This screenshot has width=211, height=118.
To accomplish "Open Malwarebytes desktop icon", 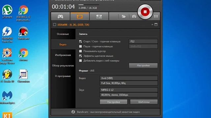I will coord(7,98).
